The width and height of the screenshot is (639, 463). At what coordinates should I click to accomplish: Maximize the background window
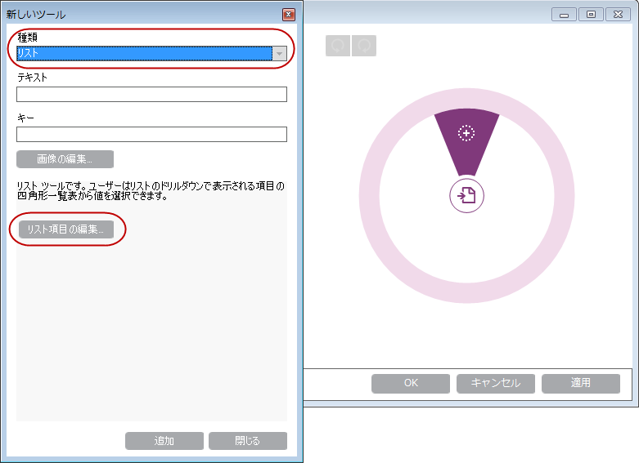coord(591,15)
